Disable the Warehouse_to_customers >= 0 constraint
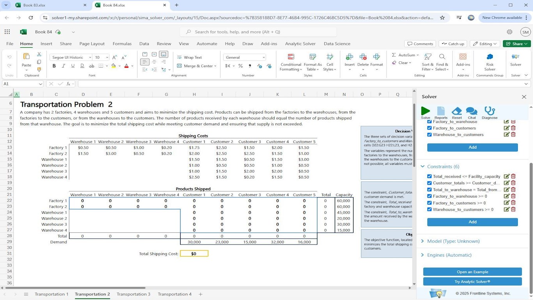This screenshot has height=300, width=533. coord(430,209)
